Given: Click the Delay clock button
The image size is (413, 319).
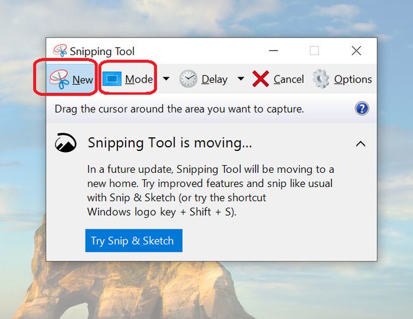Looking at the screenshot, I should [x=204, y=79].
